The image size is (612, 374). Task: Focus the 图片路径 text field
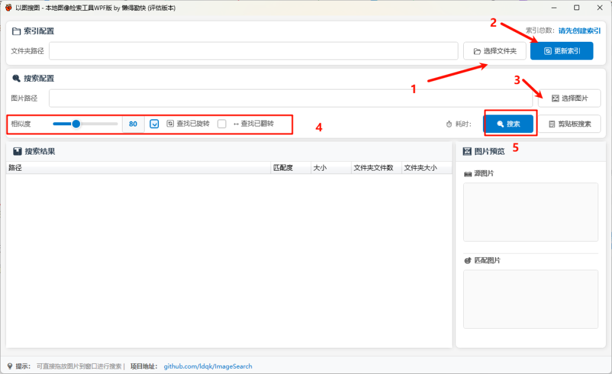click(x=290, y=98)
